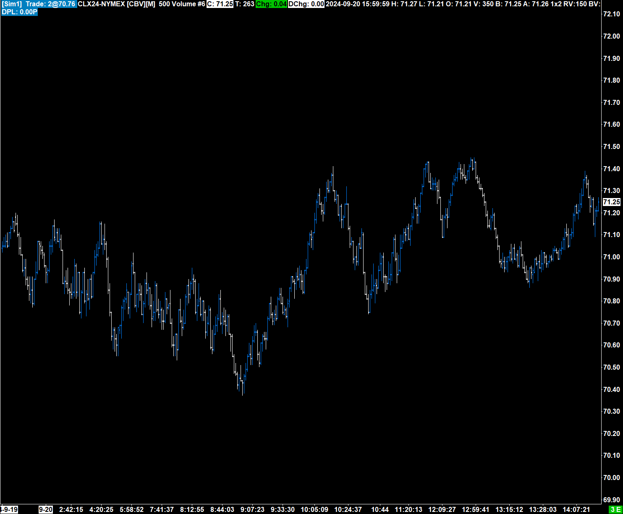The height and width of the screenshot is (514, 623).
Task: Click the 70.90 price scale label
Action: tap(611, 279)
